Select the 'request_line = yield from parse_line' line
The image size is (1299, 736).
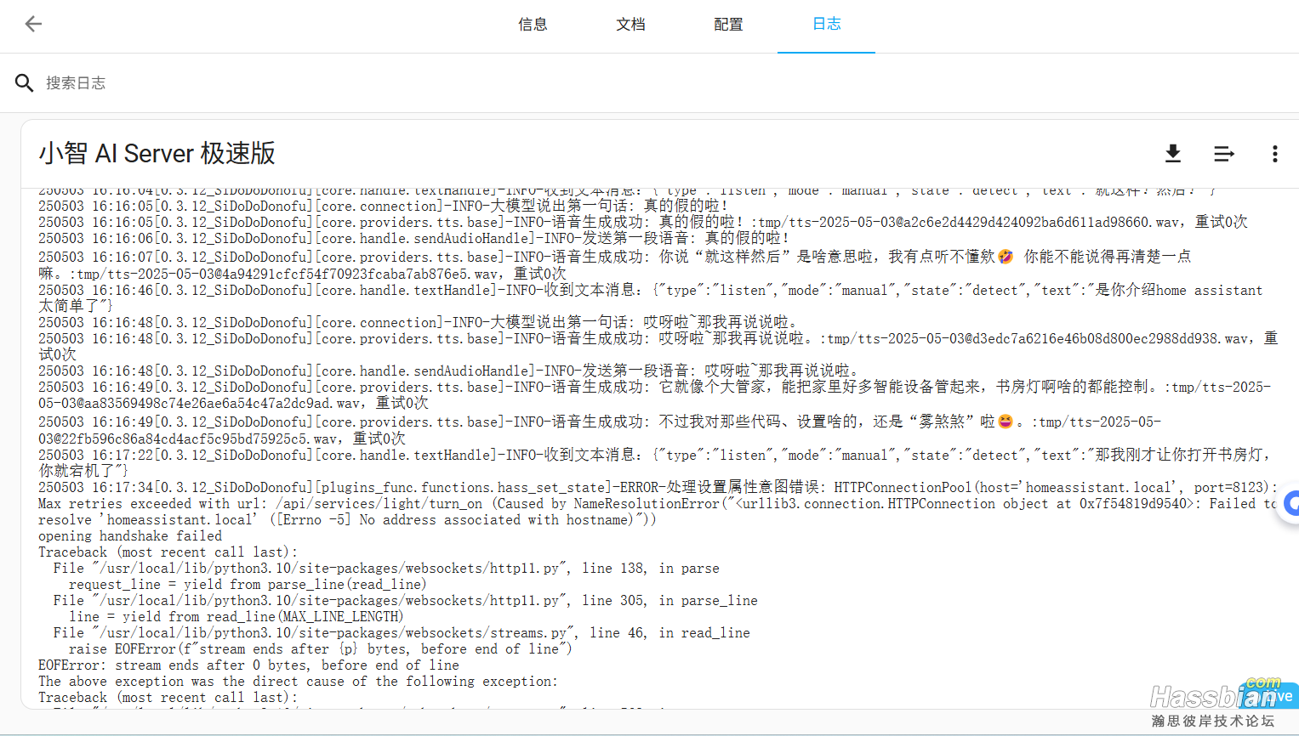(248, 585)
